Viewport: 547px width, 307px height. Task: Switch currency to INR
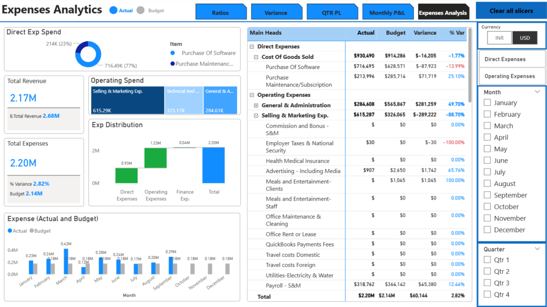[x=499, y=38]
